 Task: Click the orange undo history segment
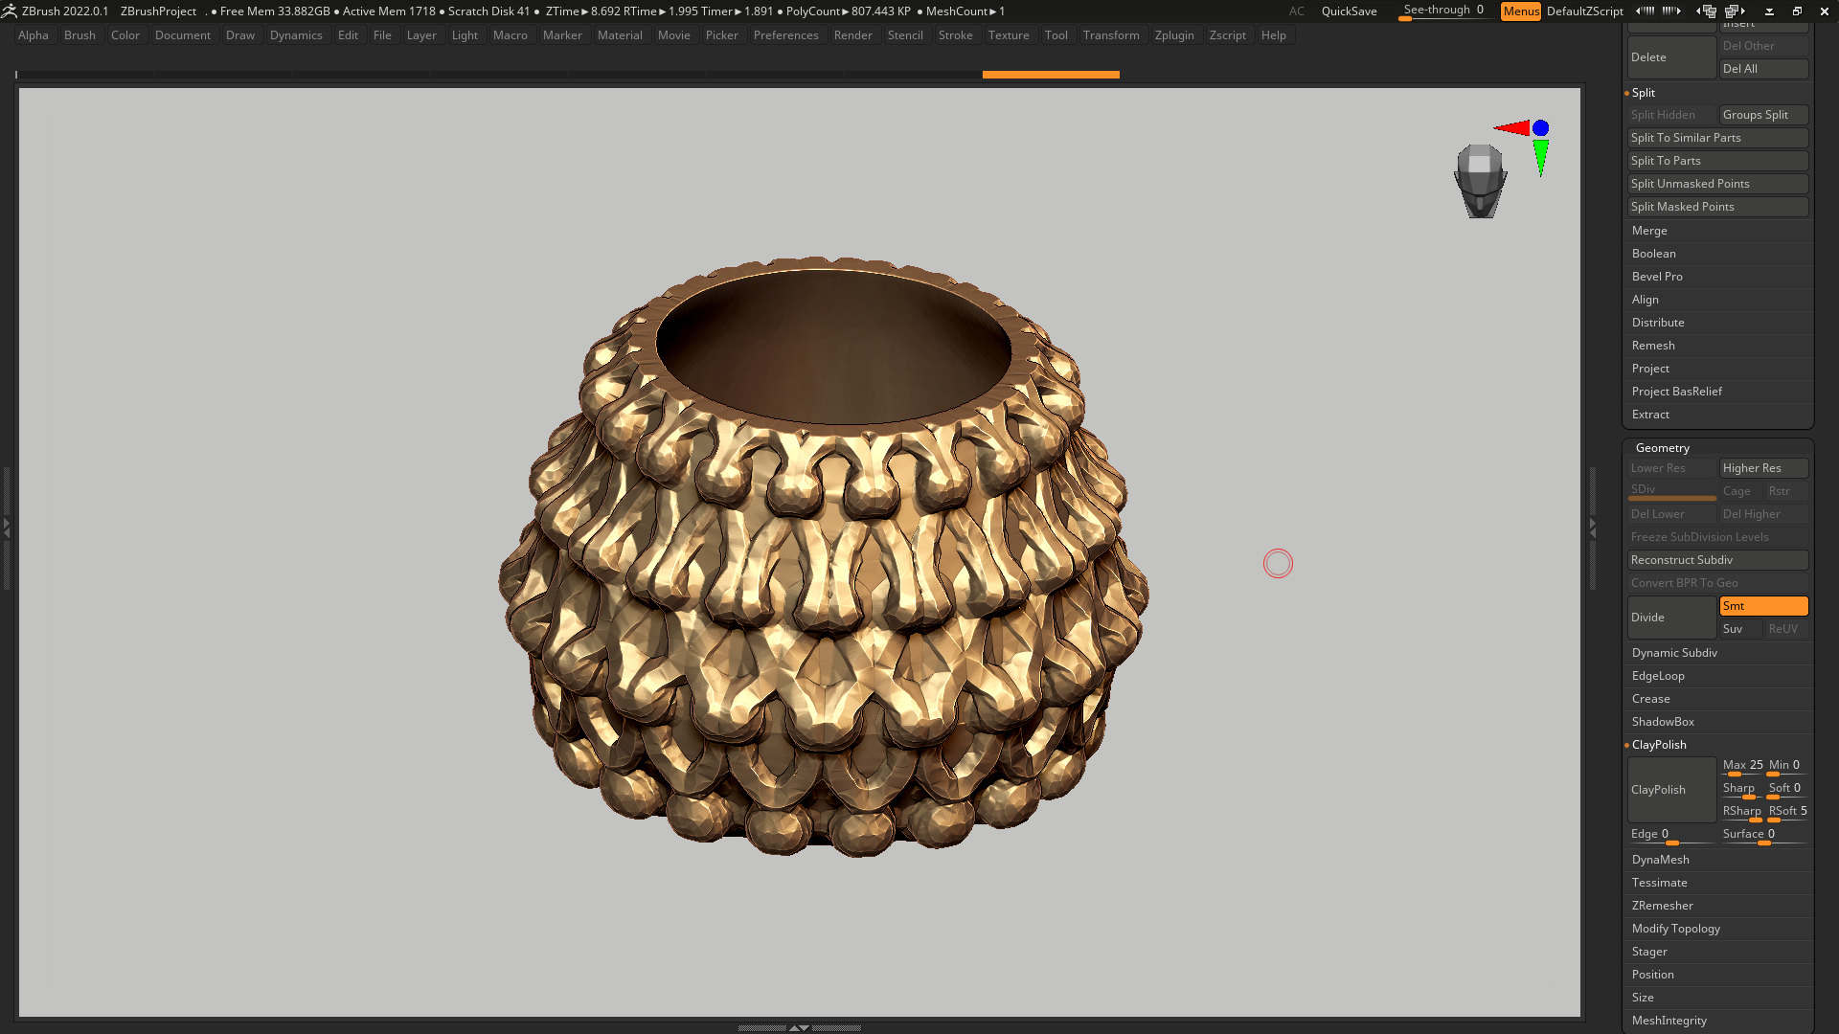[x=1051, y=75]
